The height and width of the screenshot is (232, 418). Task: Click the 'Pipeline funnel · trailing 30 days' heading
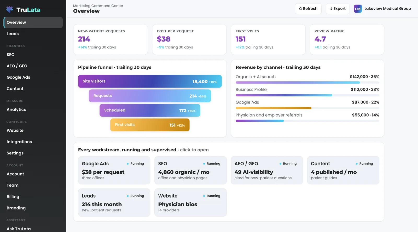[115, 67]
